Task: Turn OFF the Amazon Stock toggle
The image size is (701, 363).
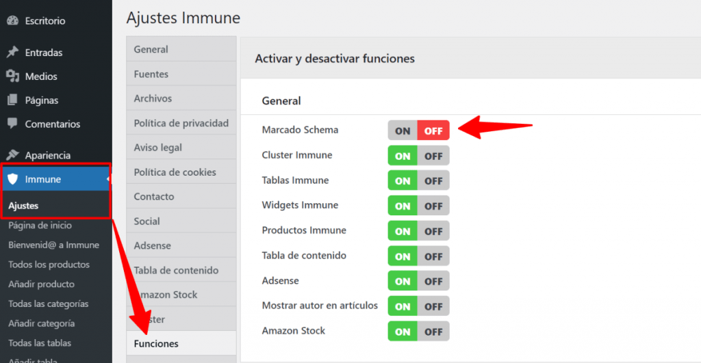Action: coord(433,332)
